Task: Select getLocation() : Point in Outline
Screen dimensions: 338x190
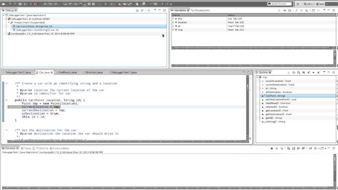Action: point(277,111)
